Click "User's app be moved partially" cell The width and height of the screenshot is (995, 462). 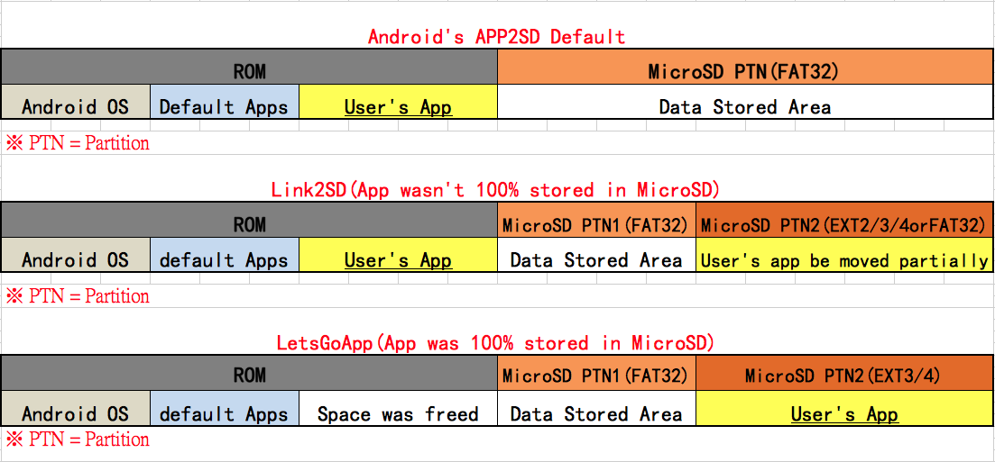tap(844, 260)
